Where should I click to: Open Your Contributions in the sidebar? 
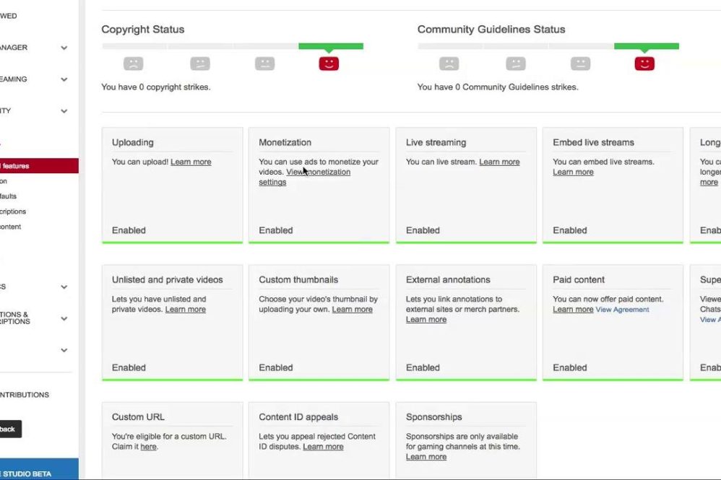(x=25, y=395)
